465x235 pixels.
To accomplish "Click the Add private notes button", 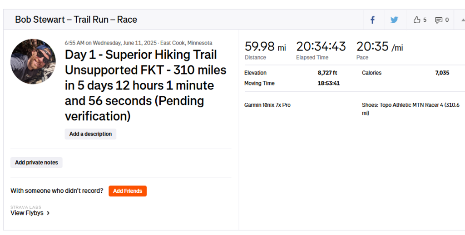I will [36, 162].
